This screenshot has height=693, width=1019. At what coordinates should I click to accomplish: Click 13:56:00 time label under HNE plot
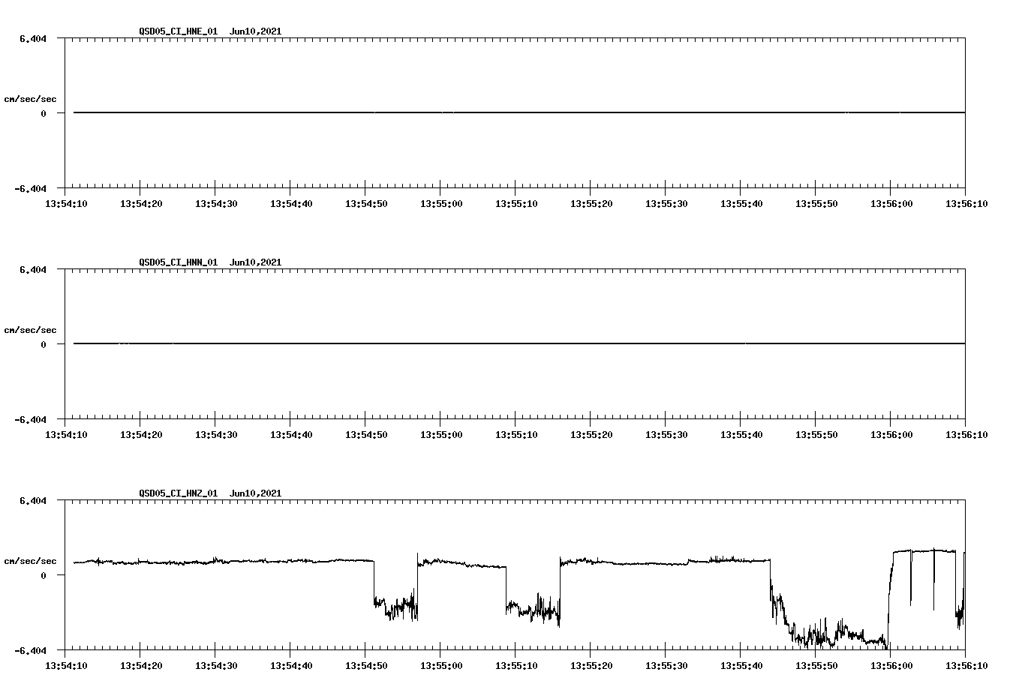point(891,203)
